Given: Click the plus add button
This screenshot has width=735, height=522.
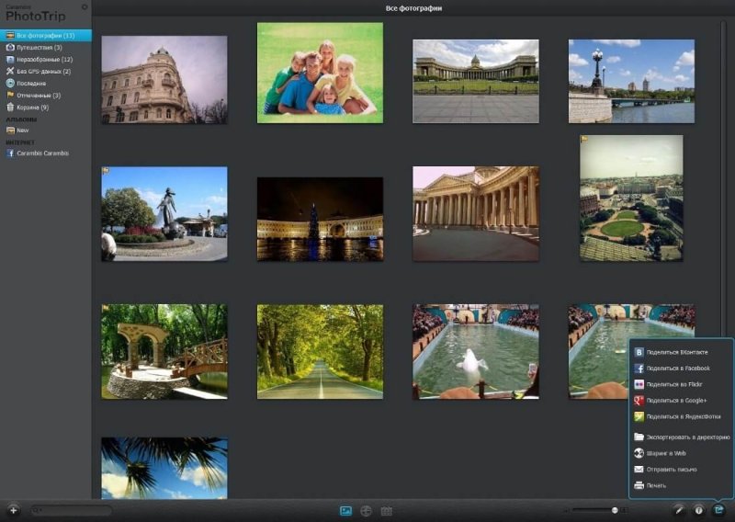Looking at the screenshot, I should coord(13,510).
